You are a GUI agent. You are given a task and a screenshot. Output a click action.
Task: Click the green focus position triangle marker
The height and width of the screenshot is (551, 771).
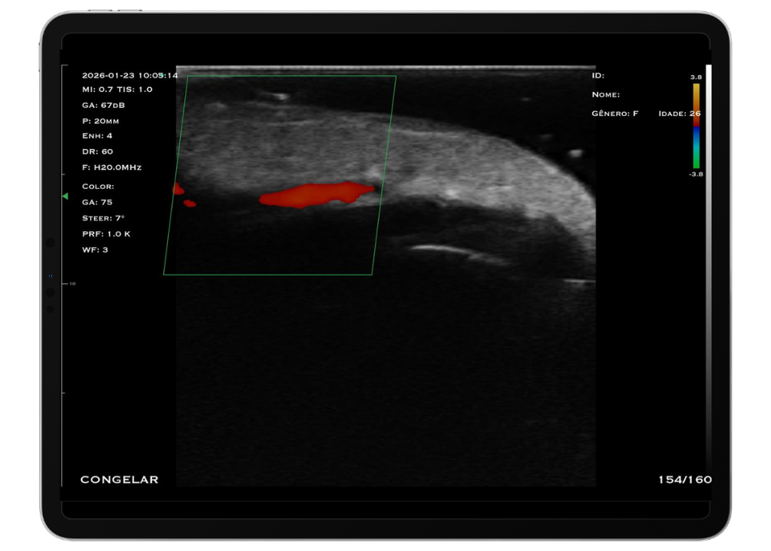click(65, 196)
